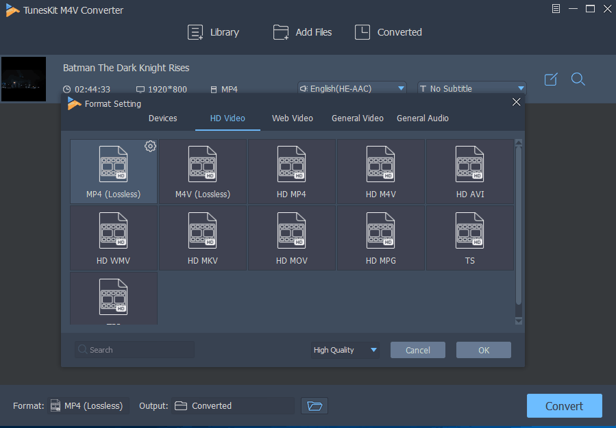Click the TunesKit app logo

12,10
